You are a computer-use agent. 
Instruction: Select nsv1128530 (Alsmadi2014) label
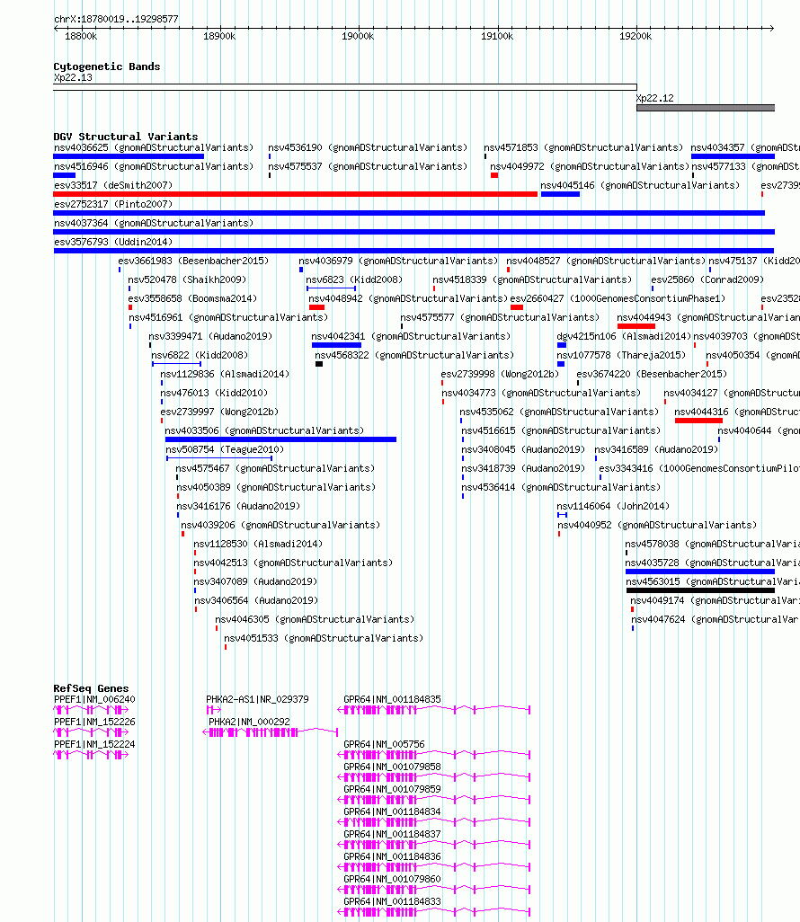pos(258,544)
